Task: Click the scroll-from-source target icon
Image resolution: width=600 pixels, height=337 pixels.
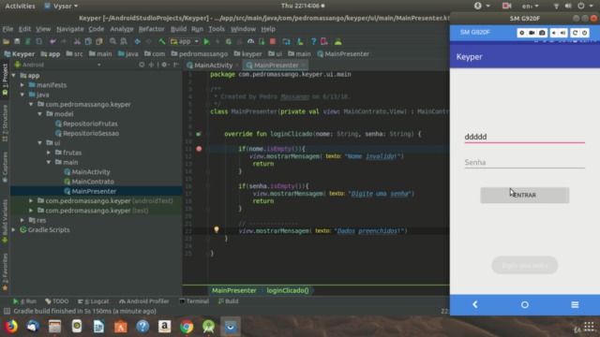Action: tap(142, 65)
